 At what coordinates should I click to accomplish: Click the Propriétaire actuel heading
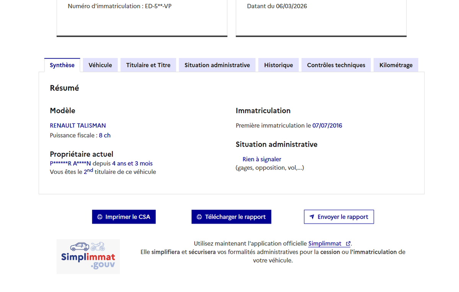(x=82, y=154)
